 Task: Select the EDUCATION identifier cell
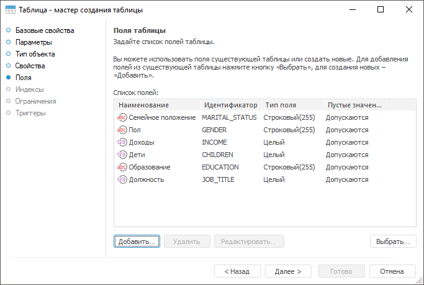click(x=220, y=167)
